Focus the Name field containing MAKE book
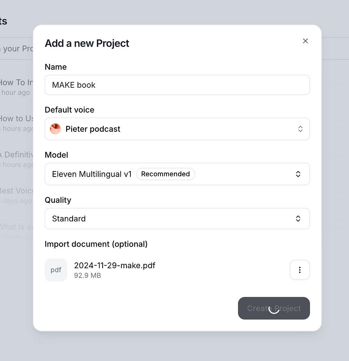 point(177,85)
